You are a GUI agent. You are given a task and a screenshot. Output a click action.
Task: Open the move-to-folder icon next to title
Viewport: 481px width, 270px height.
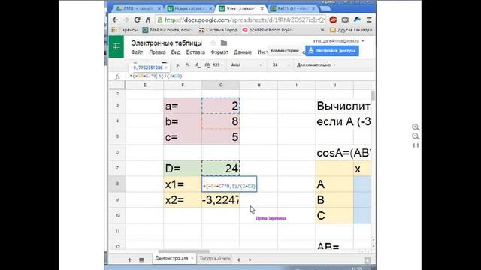coord(224,43)
